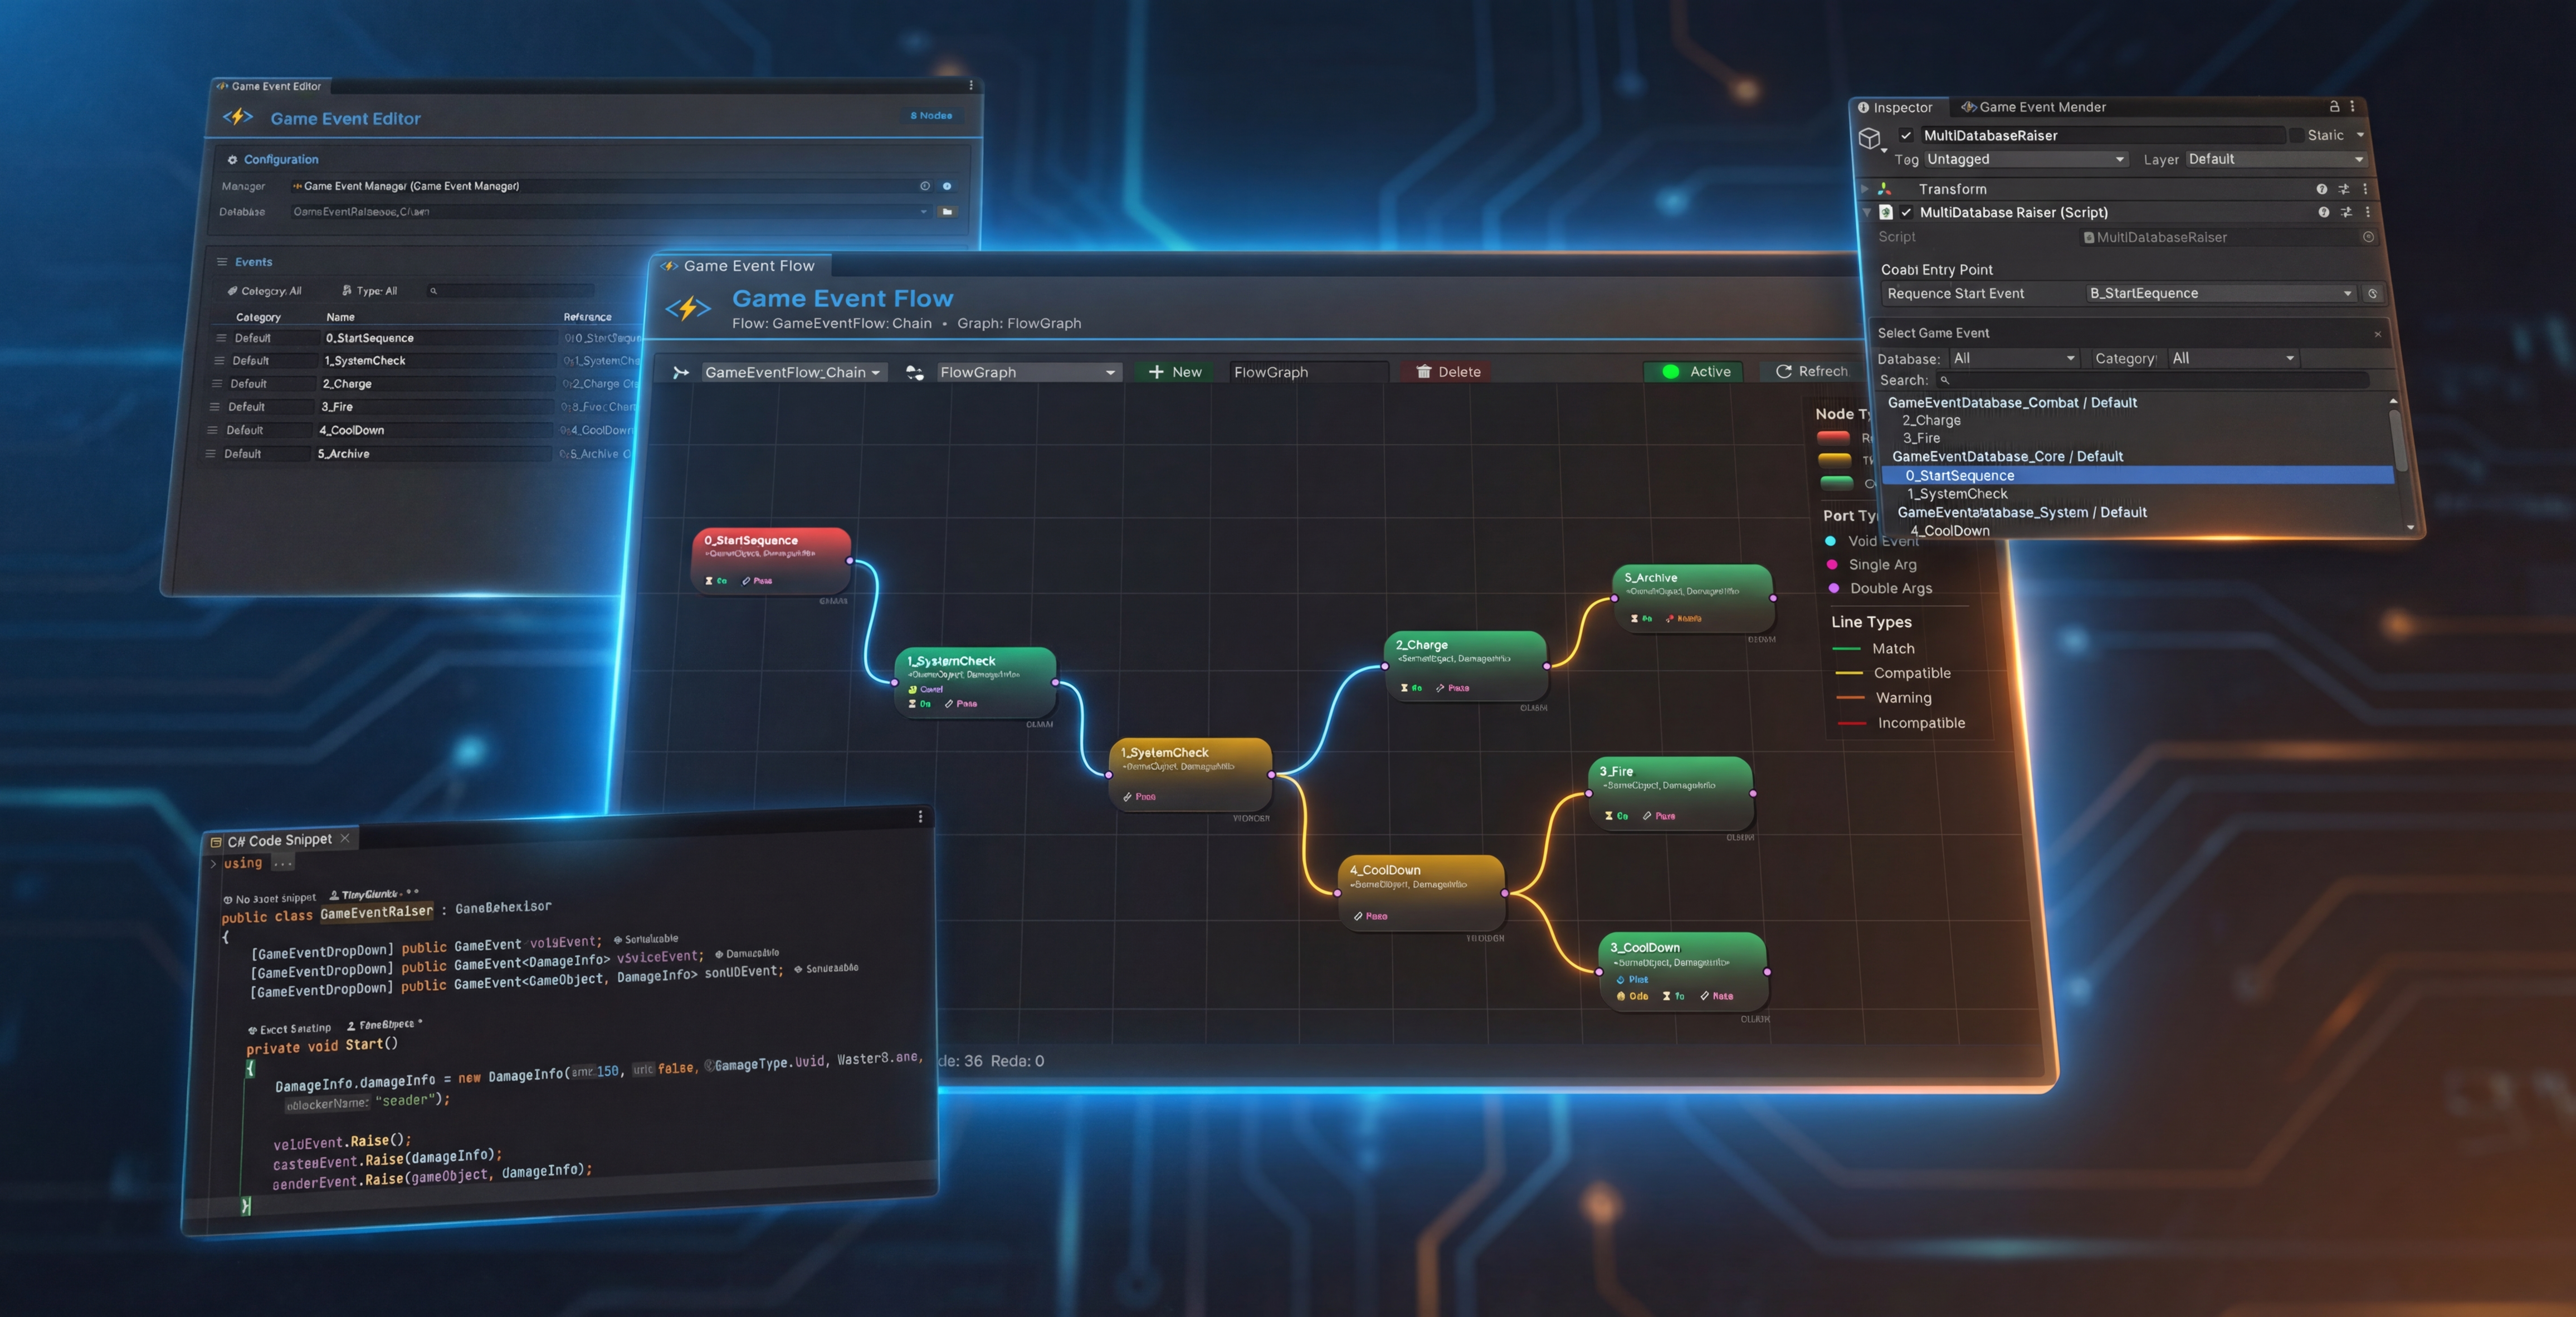Click the New flow graph button
2576x1317 pixels.
pos(1175,372)
